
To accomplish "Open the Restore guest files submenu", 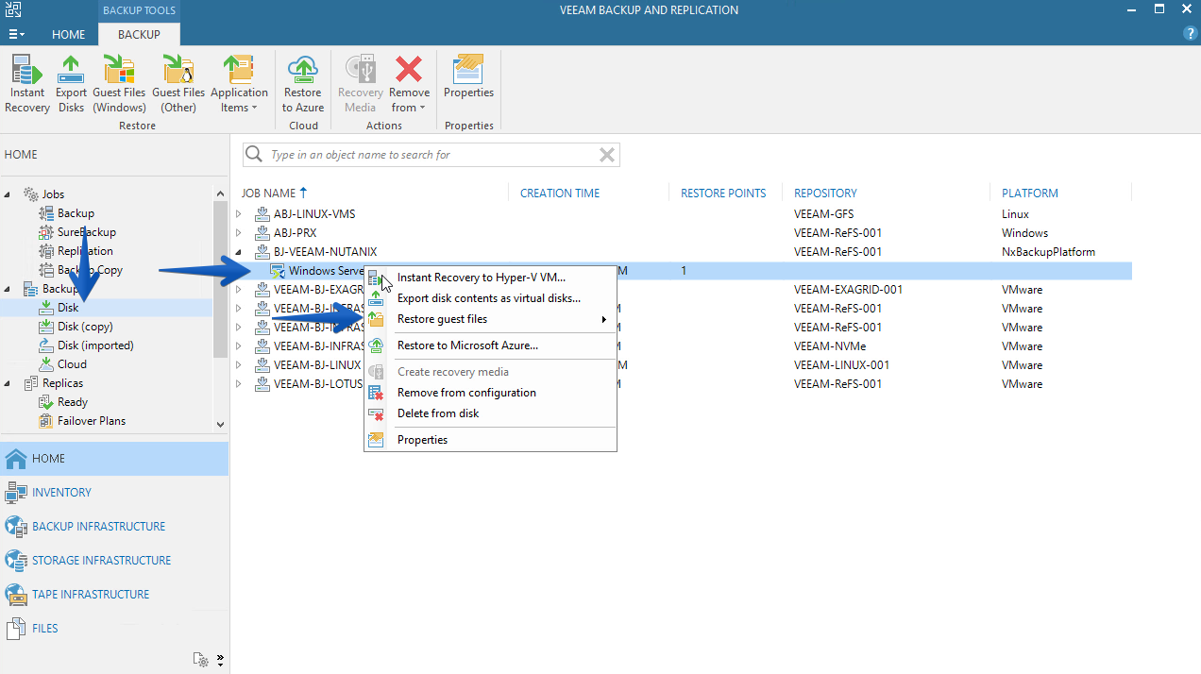I will [490, 319].
